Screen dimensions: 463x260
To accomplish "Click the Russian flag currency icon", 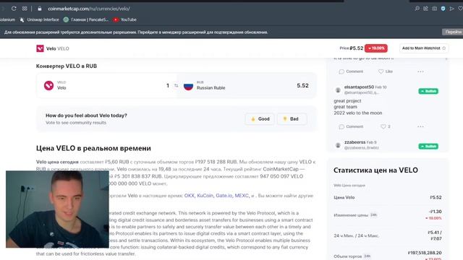I will [x=188, y=86].
